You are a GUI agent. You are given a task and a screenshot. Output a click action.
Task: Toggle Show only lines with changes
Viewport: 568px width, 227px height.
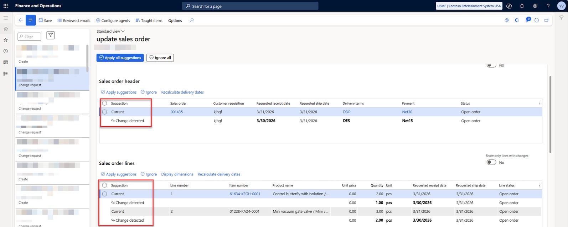tap(491, 162)
